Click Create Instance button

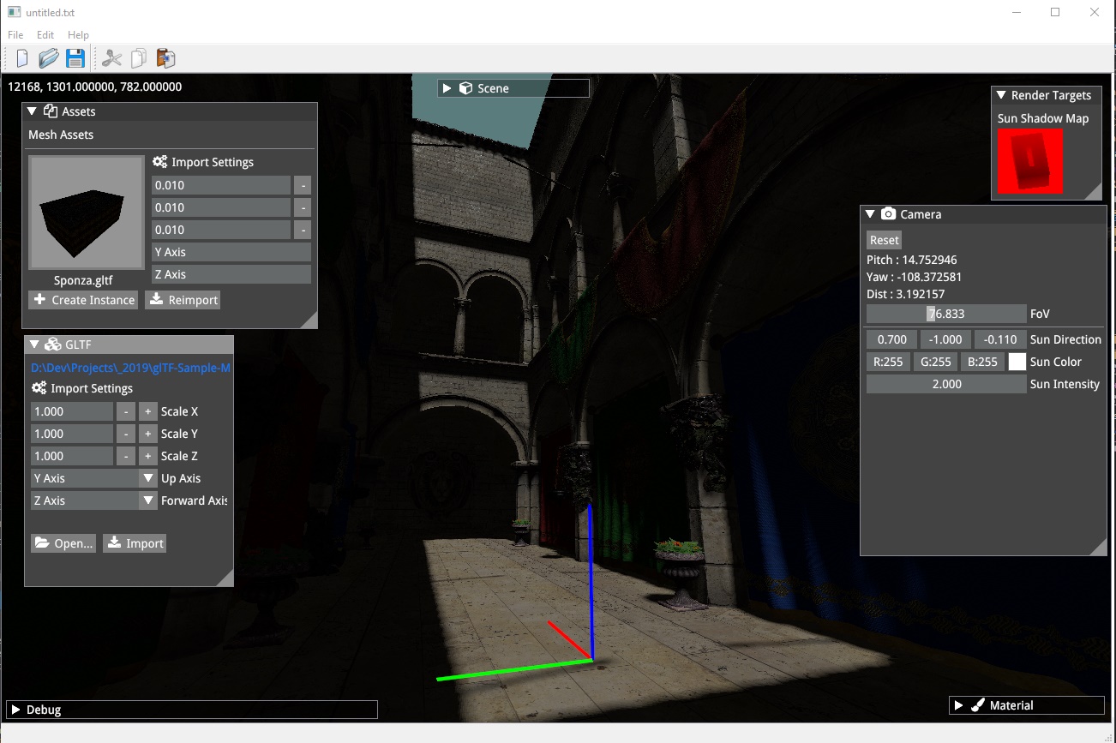(x=84, y=300)
